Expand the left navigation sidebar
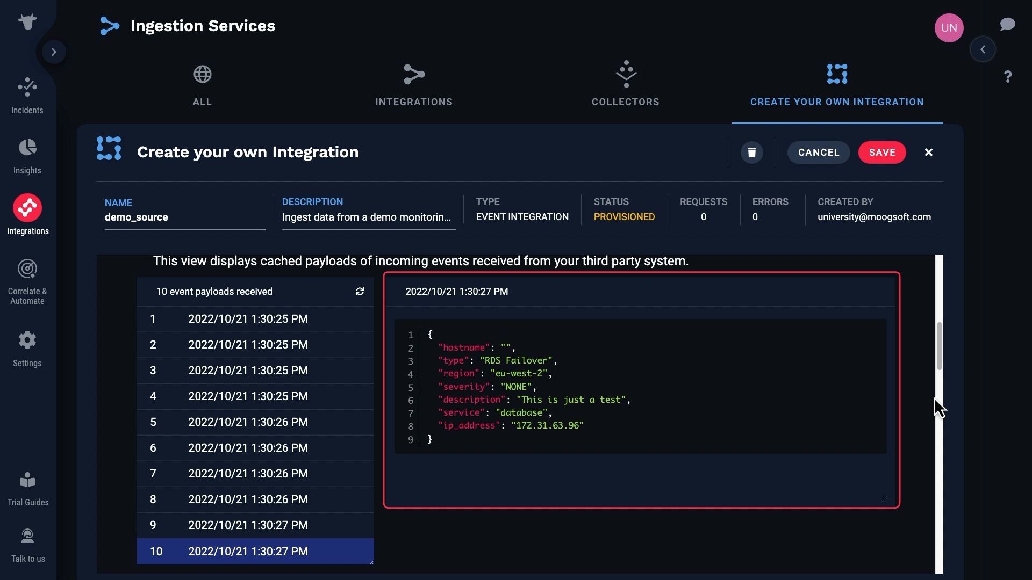Image resolution: width=1032 pixels, height=580 pixels. [x=54, y=52]
